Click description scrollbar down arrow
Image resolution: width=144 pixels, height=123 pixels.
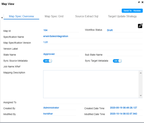[x=141, y=96]
